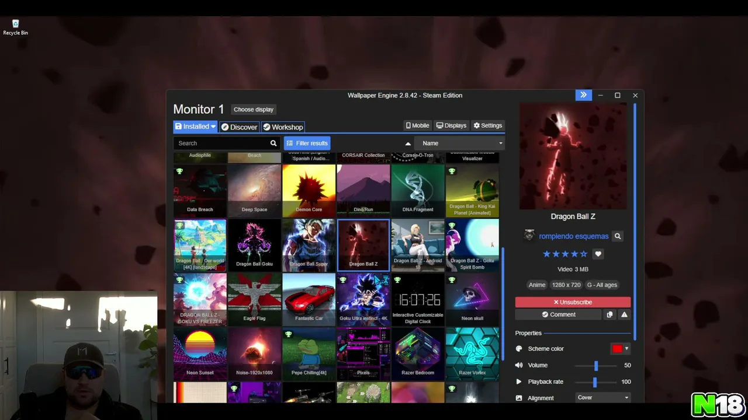The image size is (748, 420).
Task: Select the Goku Ultra Instinct 4K wallpaper
Action: 363,300
